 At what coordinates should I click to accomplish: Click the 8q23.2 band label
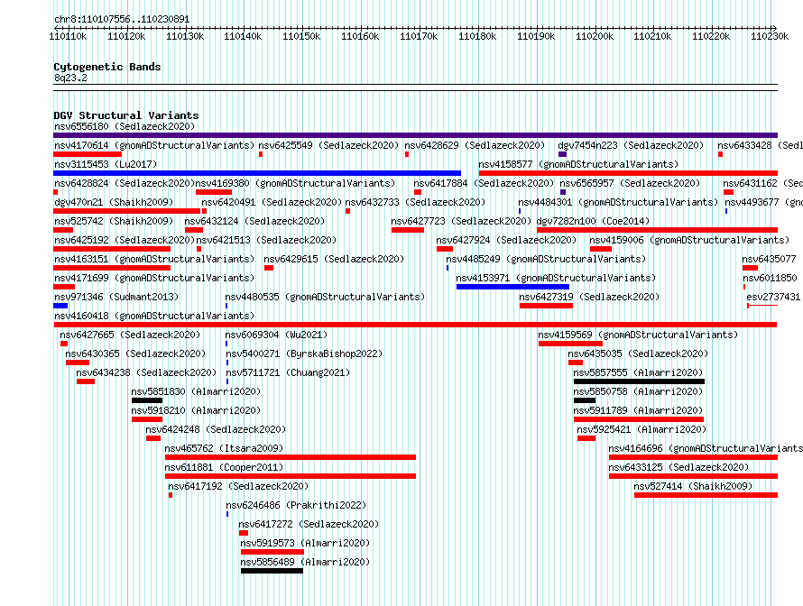tap(70, 78)
